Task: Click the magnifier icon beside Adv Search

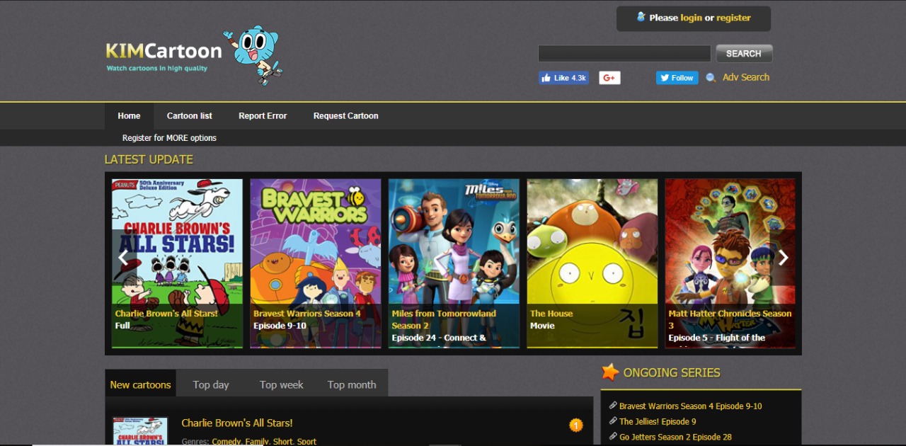Action: click(711, 78)
